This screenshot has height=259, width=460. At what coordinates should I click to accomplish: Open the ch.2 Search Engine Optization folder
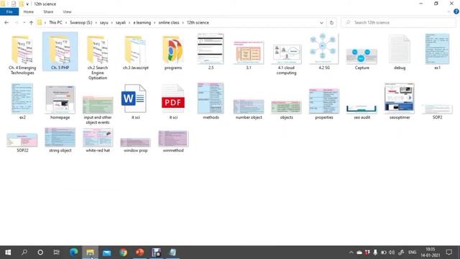pos(98,58)
